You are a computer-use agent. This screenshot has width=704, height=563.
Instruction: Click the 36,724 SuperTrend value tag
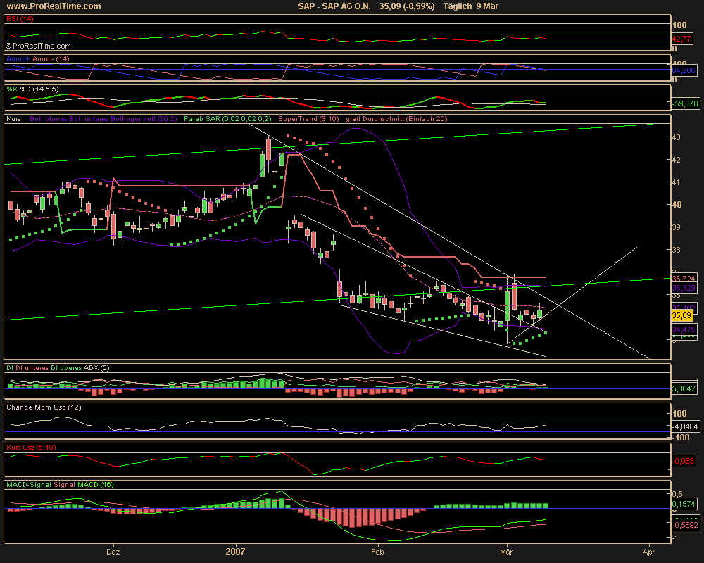click(x=684, y=279)
